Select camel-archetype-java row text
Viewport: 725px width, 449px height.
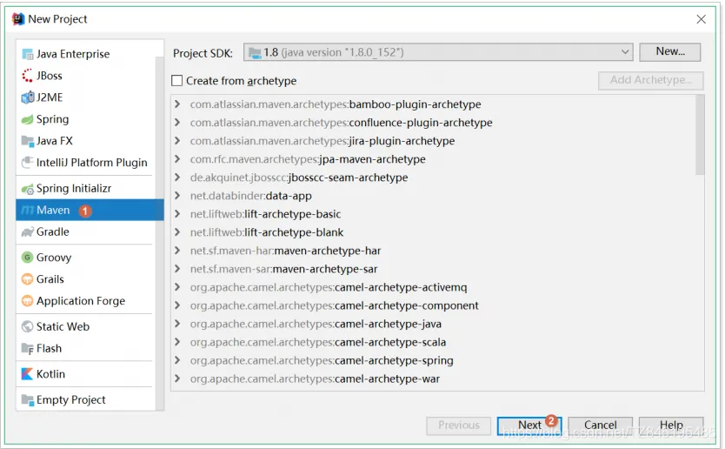coord(316,324)
